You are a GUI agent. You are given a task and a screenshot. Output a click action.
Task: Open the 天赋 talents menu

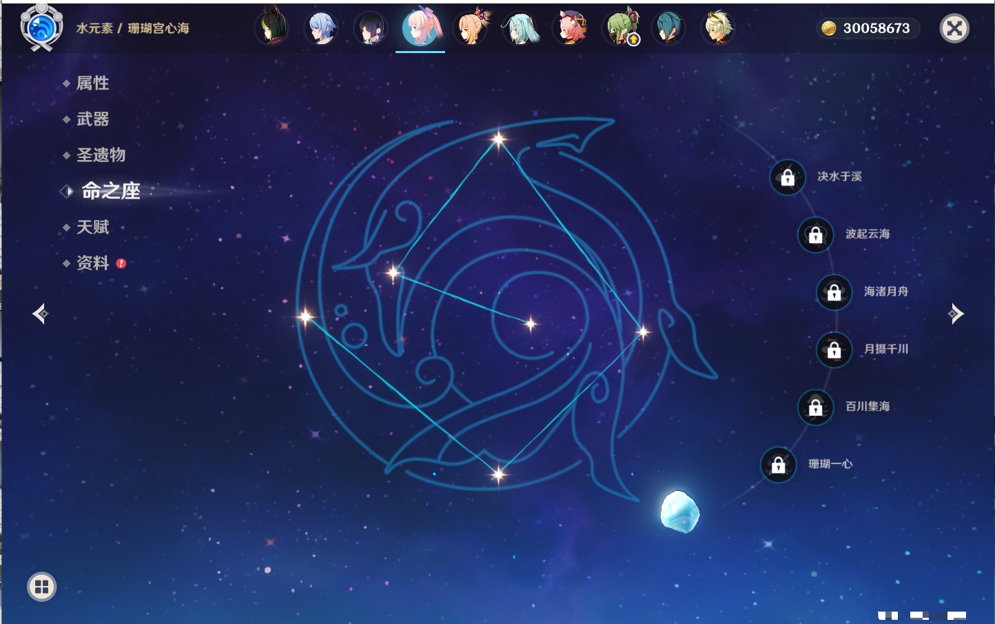(92, 227)
